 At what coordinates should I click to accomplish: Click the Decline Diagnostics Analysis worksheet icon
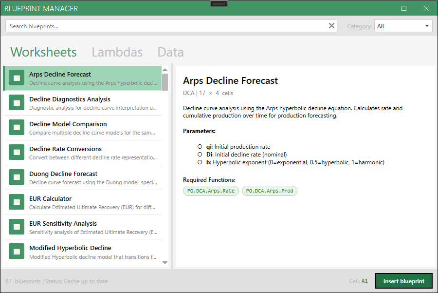pyautogui.click(x=17, y=103)
